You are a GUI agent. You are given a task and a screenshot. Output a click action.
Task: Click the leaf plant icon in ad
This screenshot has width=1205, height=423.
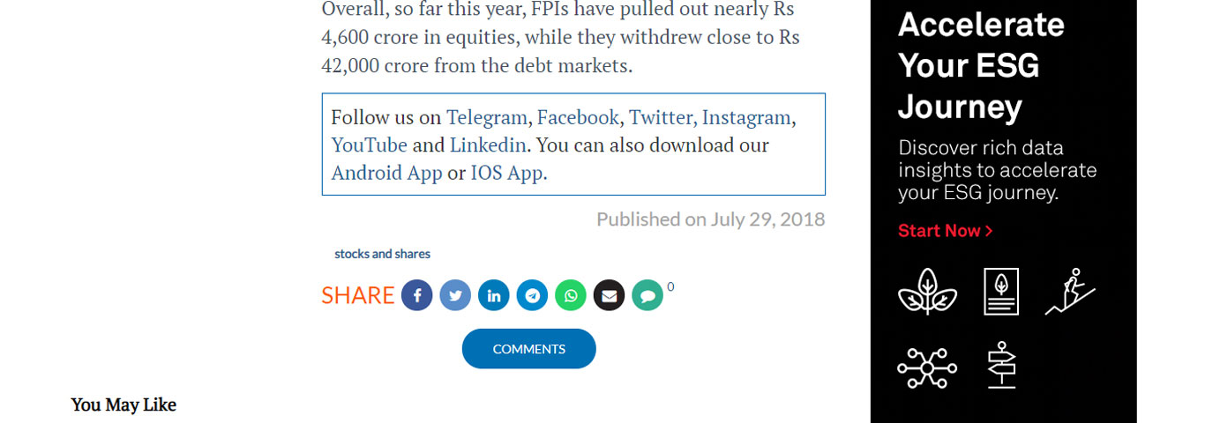point(927,291)
